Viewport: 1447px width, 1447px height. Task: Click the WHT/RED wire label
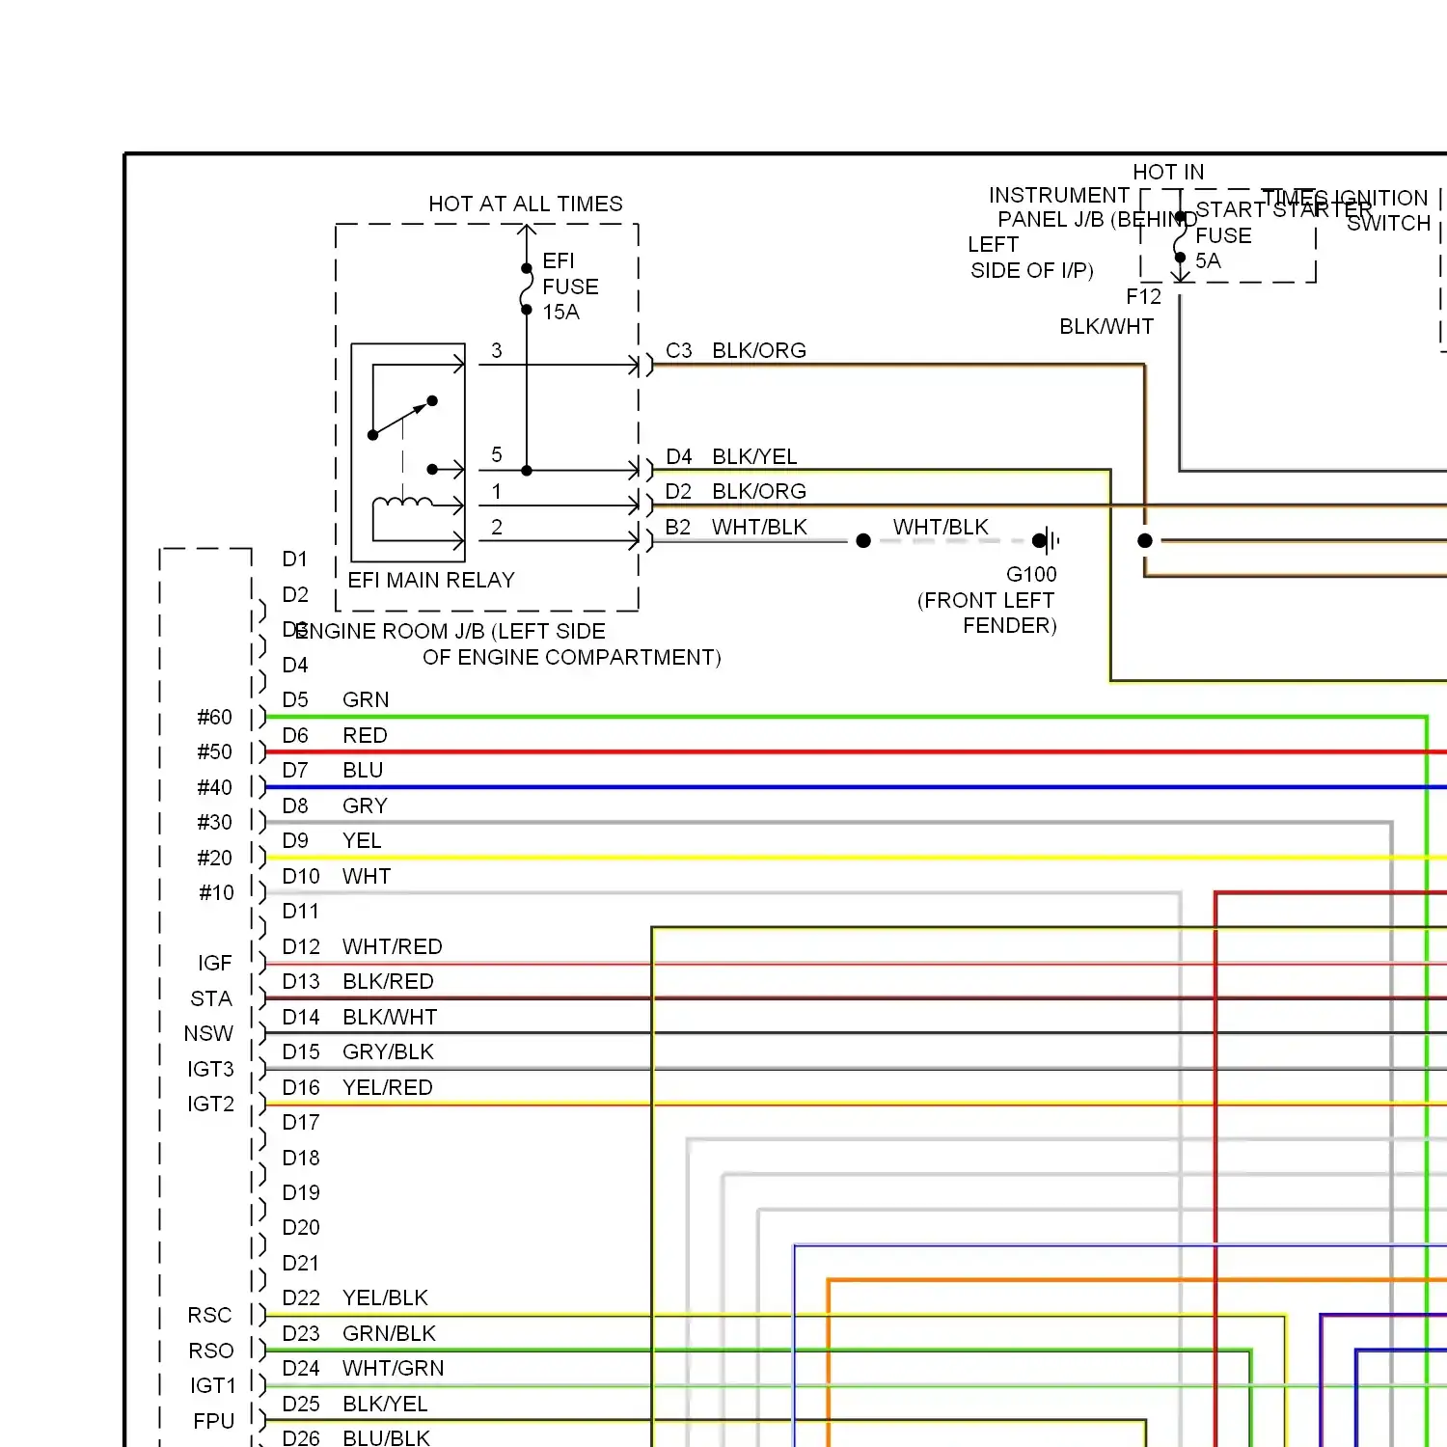click(393, 946)
